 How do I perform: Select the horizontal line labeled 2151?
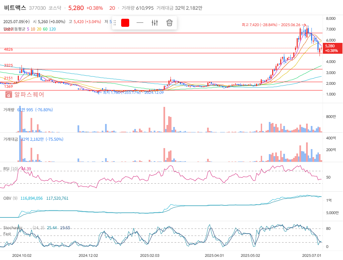[161, 82]
